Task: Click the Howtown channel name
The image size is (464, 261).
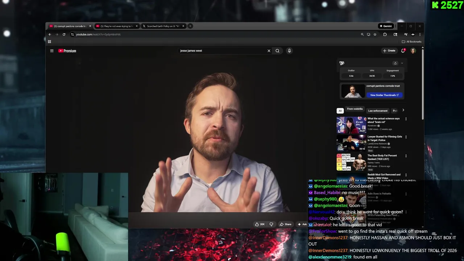Action: coord(372,126)
